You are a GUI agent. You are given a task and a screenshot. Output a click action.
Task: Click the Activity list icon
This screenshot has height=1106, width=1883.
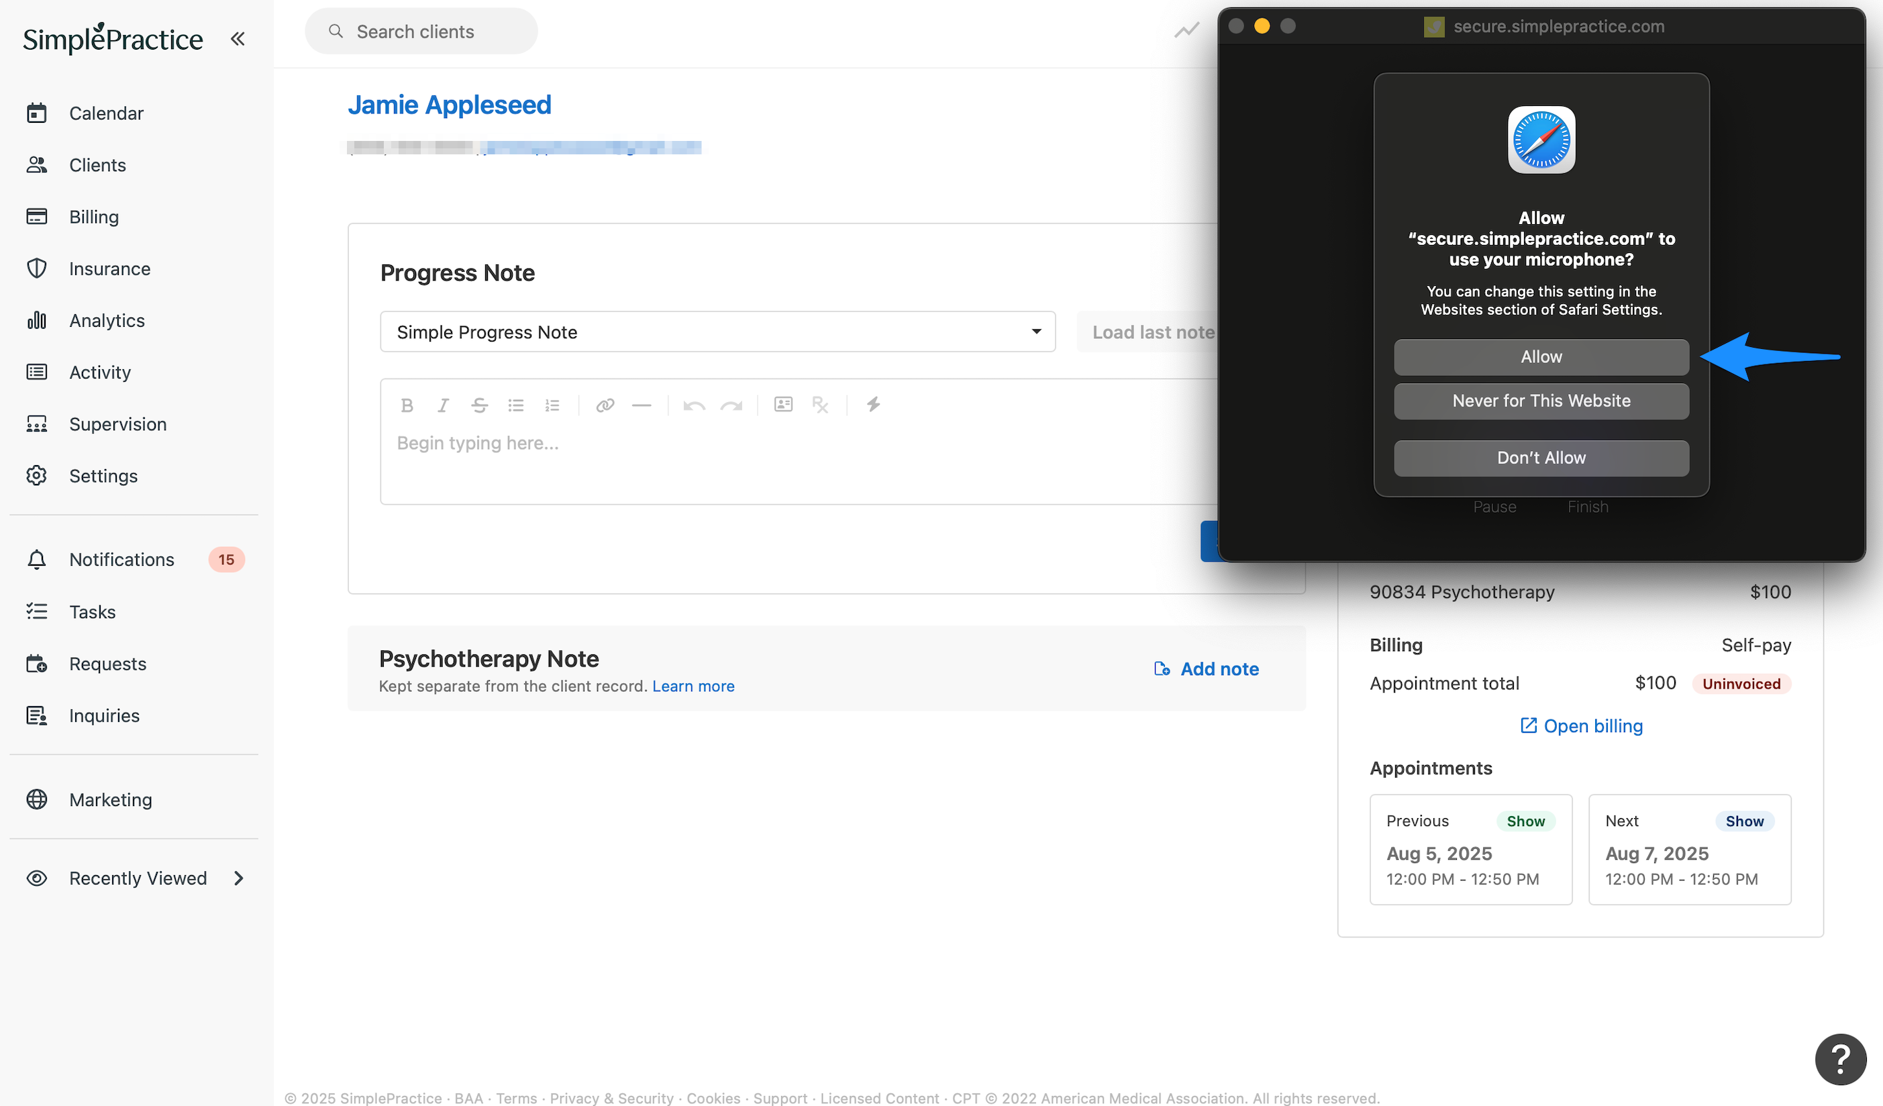pyautogui.click(x=37, y=372)
